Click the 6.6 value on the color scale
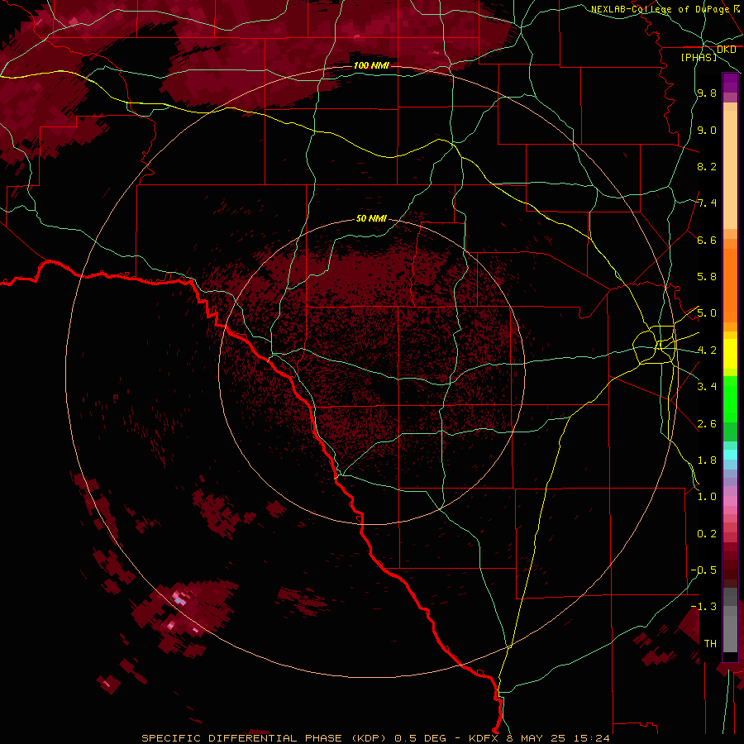 (x=707, y=240)
